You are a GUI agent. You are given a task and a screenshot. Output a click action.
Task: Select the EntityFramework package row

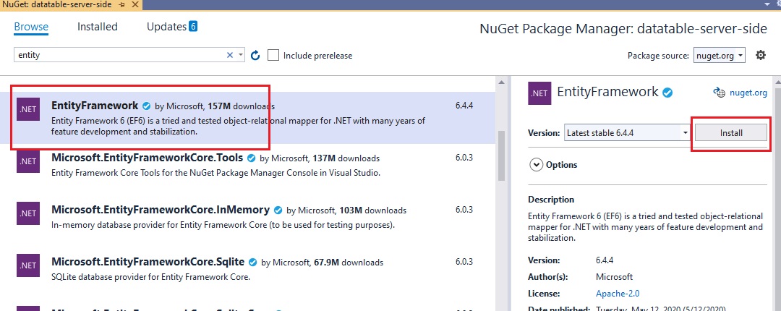247,118
